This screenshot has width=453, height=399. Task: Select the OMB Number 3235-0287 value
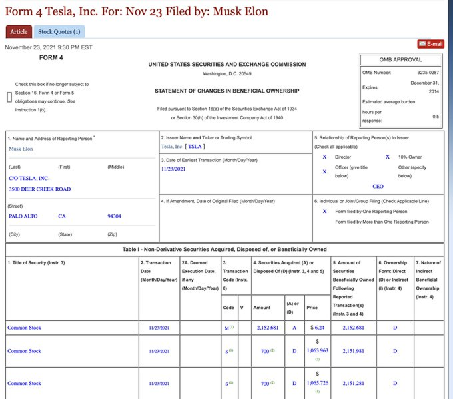coord(428,72)
